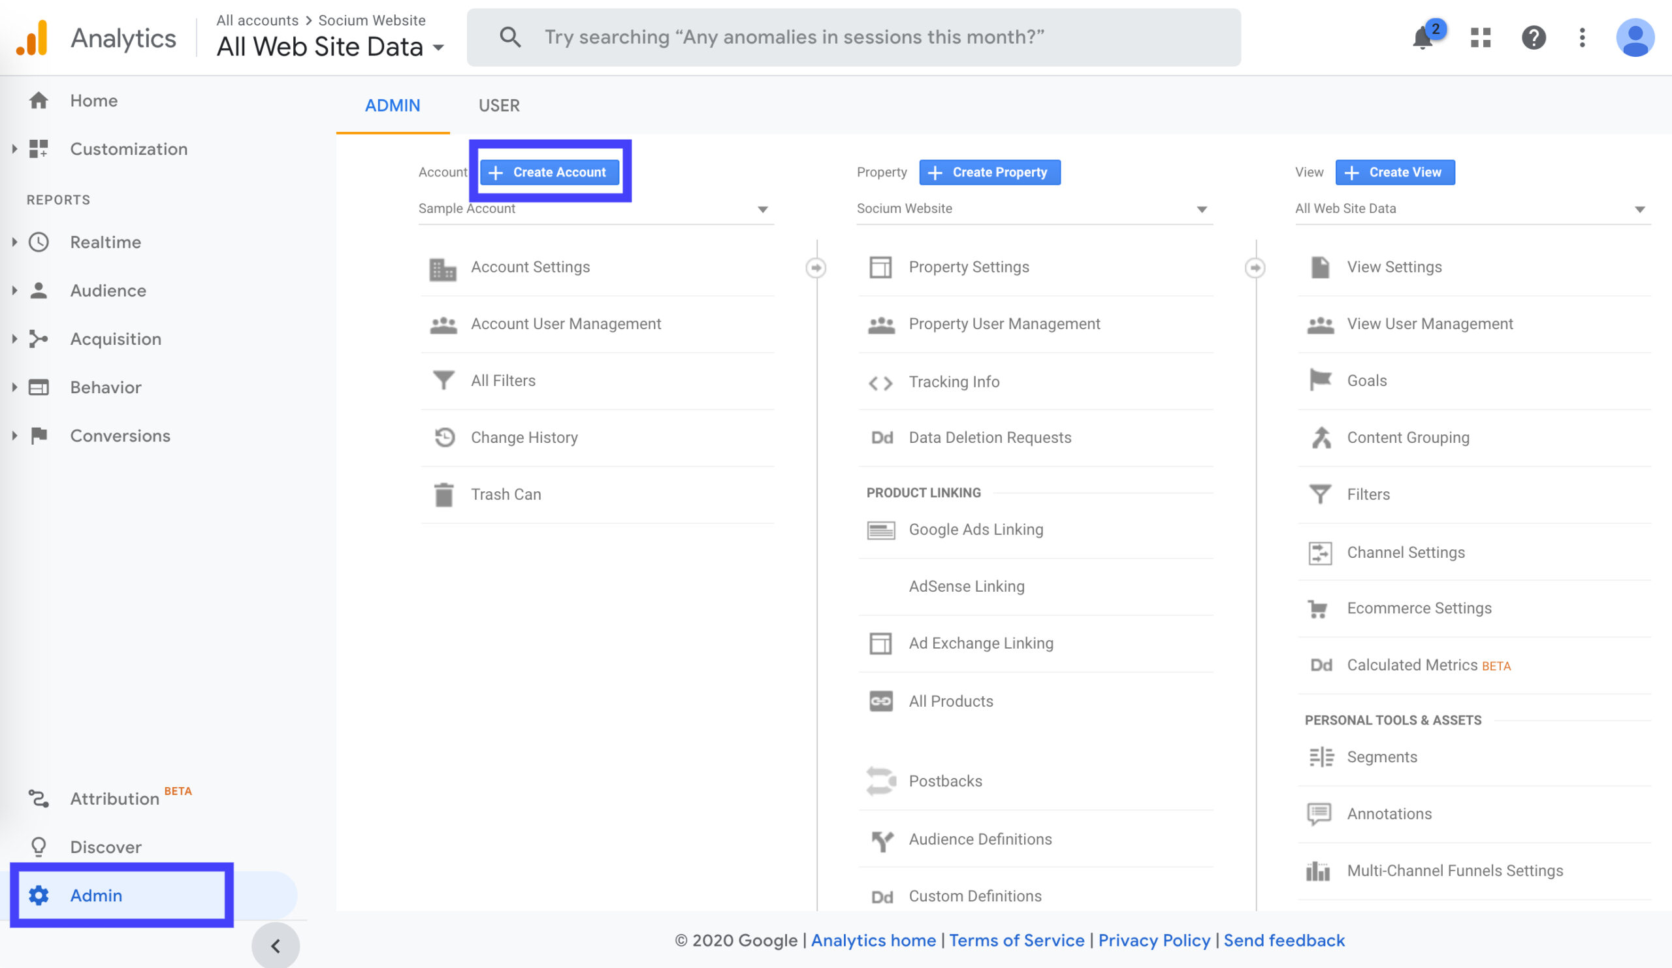Screen dimensions: 1672x968
Task: Open the Privacy Policy link
Action: pos(1154,940)
